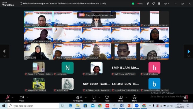Open the volume control in system tray
Viewport: 193px width, 109px height.
pos(172,106)
